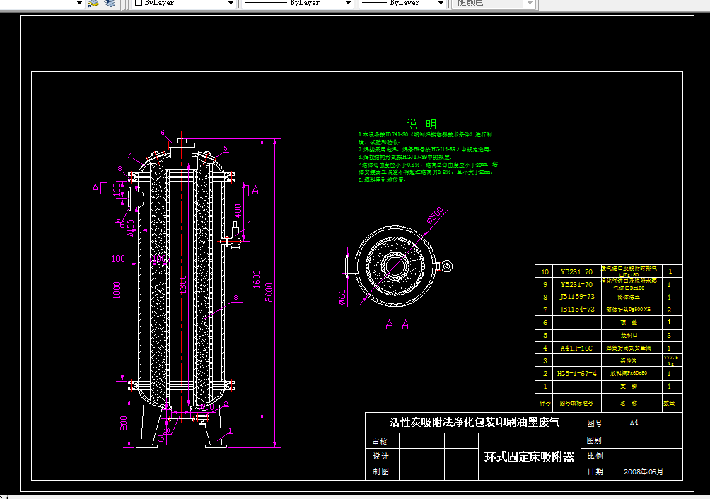Click the 比例 title block label
This screenshot has width=710, height=499.
tap(595, 456)
